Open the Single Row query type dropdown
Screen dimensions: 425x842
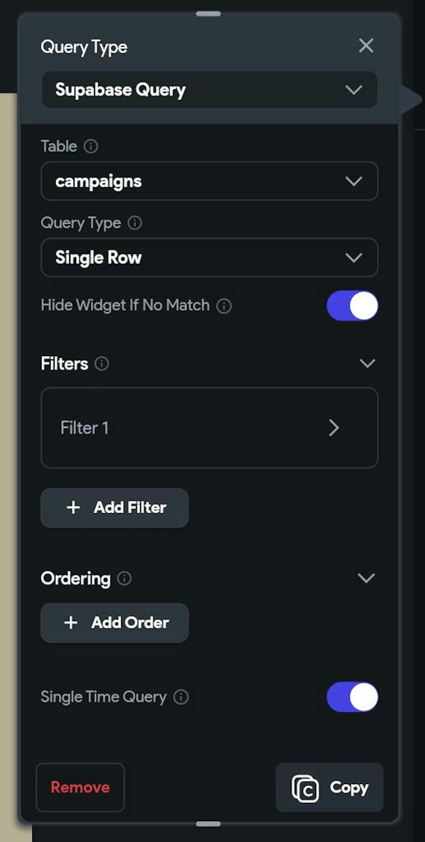210,258
